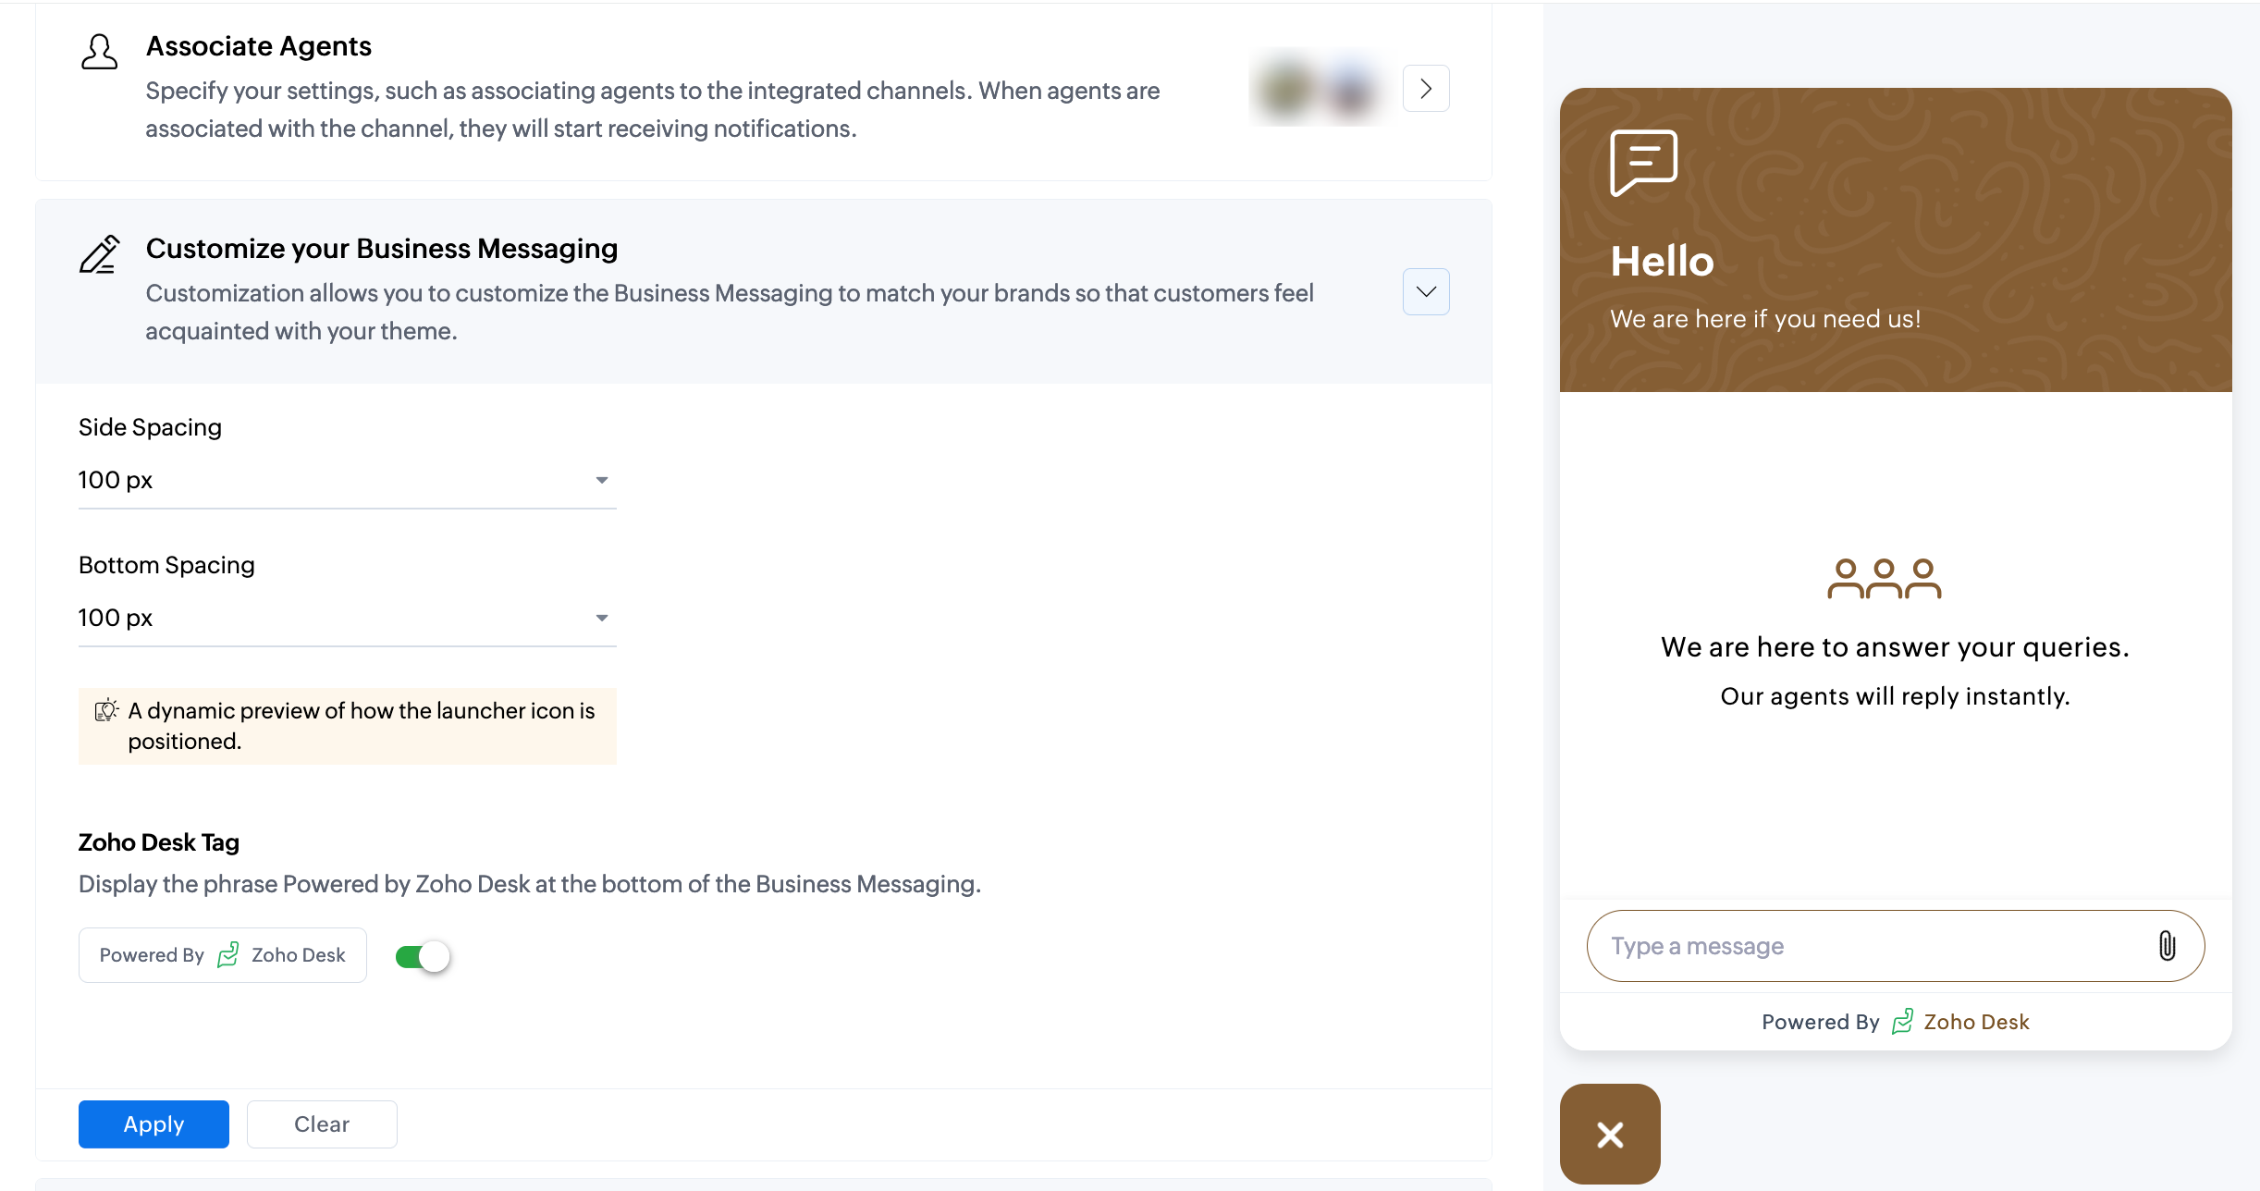Open the Bottom Spacing dropdown

coord(347,618)
